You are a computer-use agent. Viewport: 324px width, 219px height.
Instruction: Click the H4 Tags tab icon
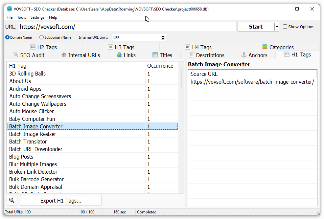tap(188, 47)
